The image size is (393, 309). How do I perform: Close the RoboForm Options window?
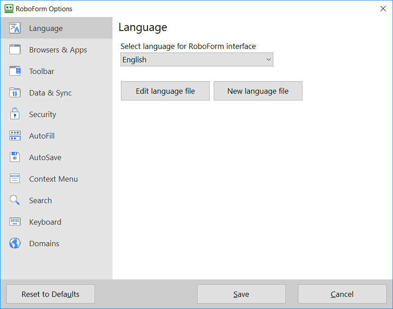click(x=383, y=9)
